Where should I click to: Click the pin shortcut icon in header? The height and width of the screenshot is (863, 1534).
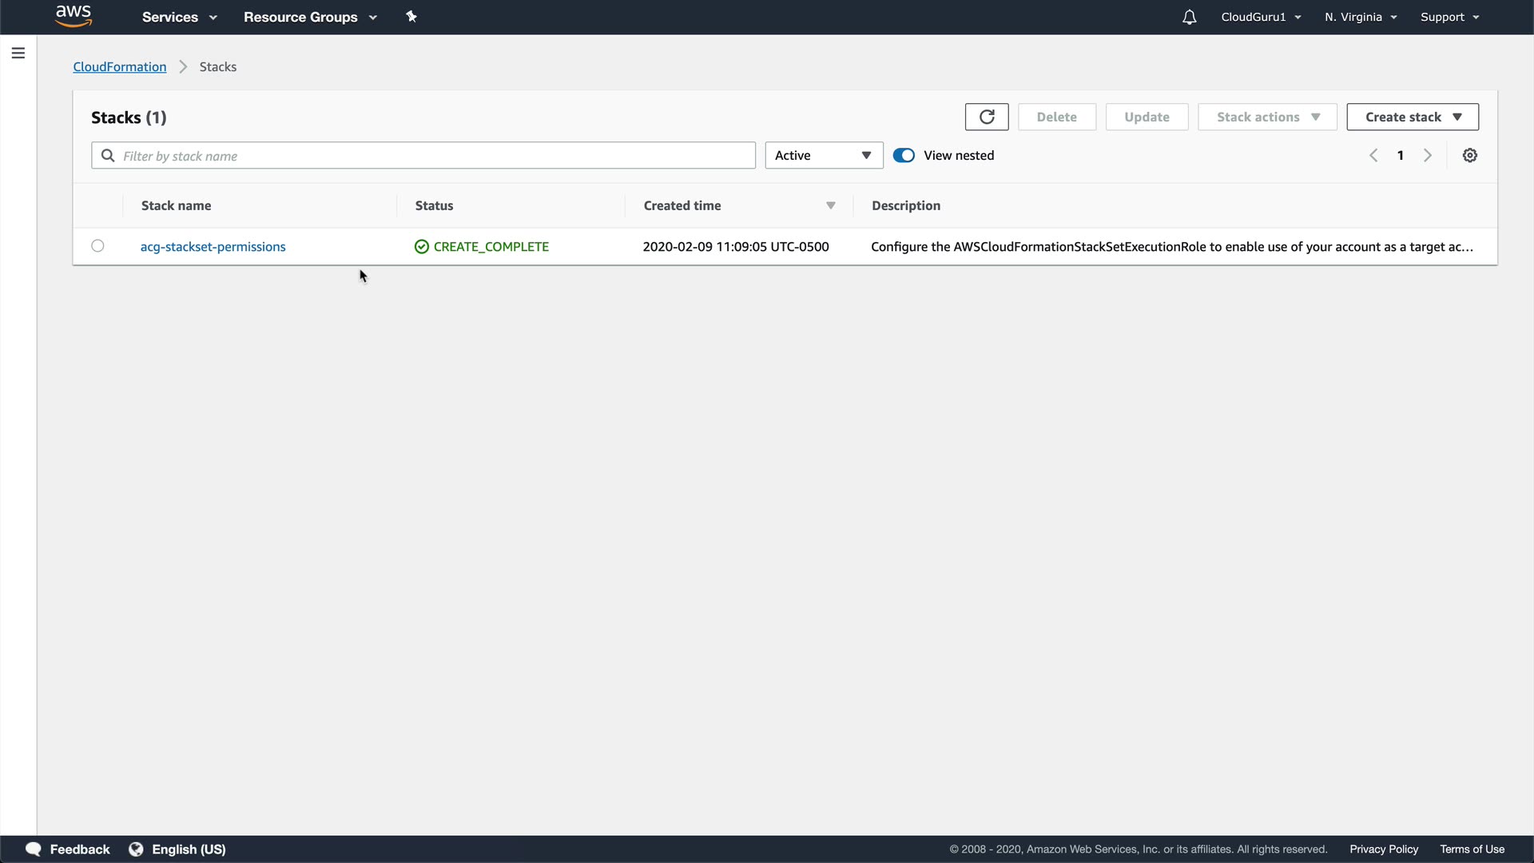coord(411,17)
